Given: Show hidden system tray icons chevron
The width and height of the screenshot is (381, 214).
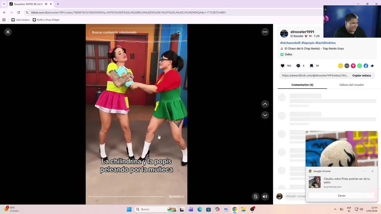Looking at the screenshot, I should 335,209.
